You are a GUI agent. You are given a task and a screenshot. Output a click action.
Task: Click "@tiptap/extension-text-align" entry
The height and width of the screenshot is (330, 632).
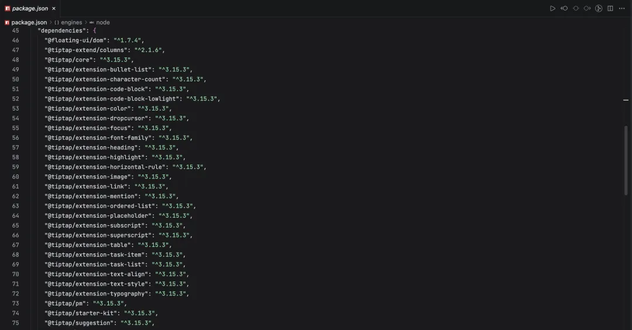tap(98, 274)
